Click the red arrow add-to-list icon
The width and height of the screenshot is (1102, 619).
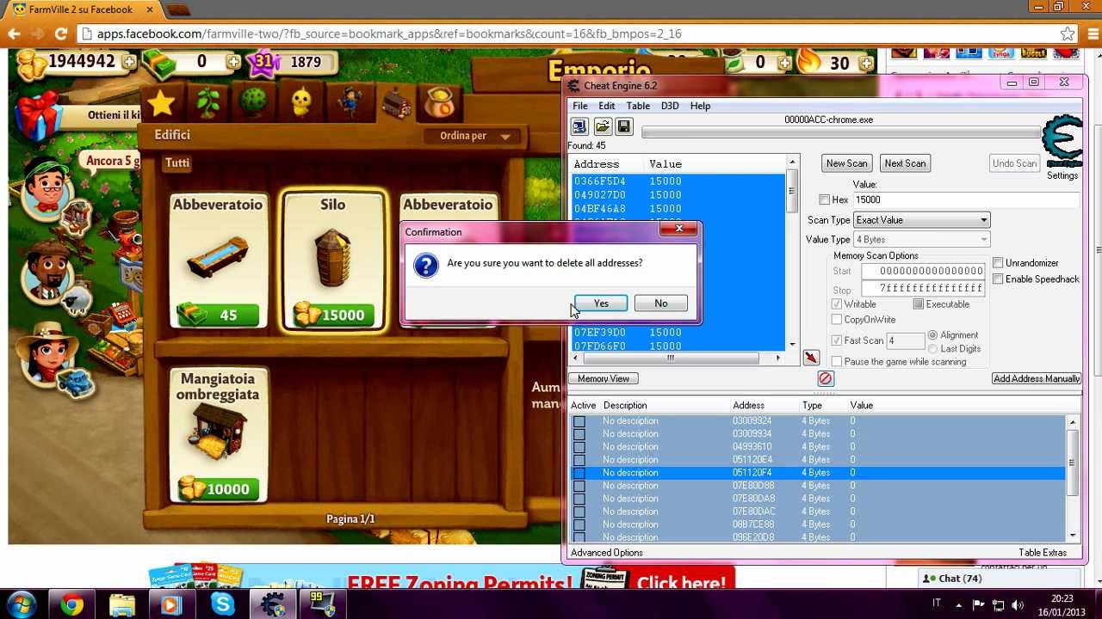pyautogui.click(x=811, y=358)
